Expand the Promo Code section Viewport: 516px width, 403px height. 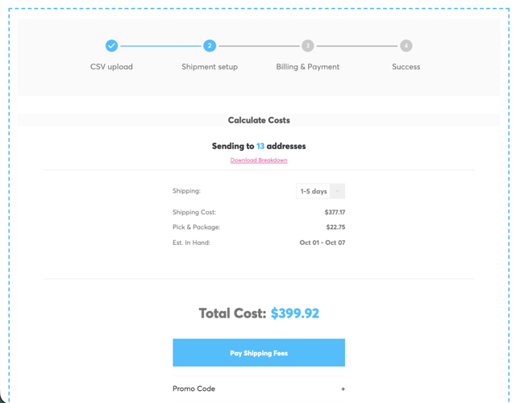pos(194,388)
